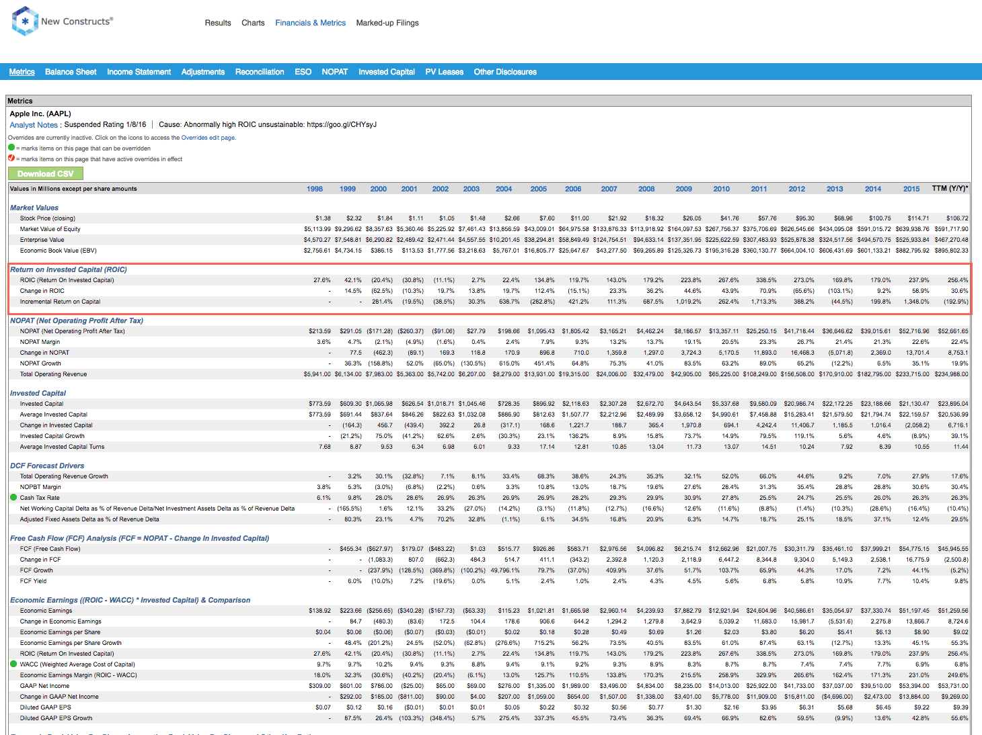982x735 pixels.
Task: Click the 2011 column header
Action: 759,189
